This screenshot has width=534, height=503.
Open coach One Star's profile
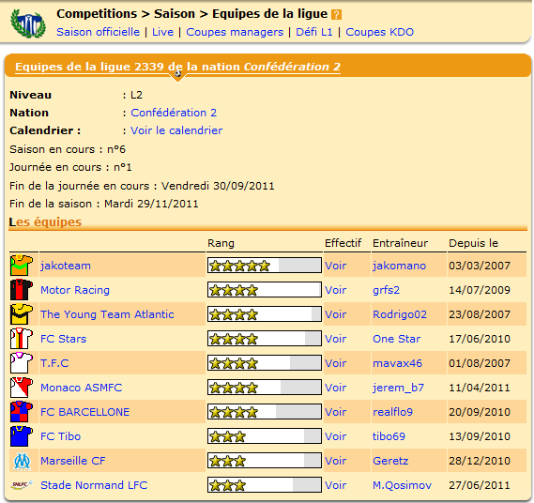(x=396, y=339)
